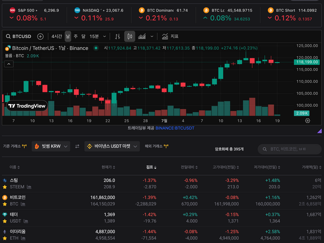Open the 지표 indicators menu

[x=170, y=36]
